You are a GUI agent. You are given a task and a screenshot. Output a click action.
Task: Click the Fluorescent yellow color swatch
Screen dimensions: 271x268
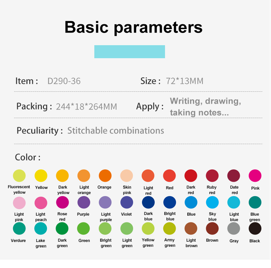pos(19,176)
